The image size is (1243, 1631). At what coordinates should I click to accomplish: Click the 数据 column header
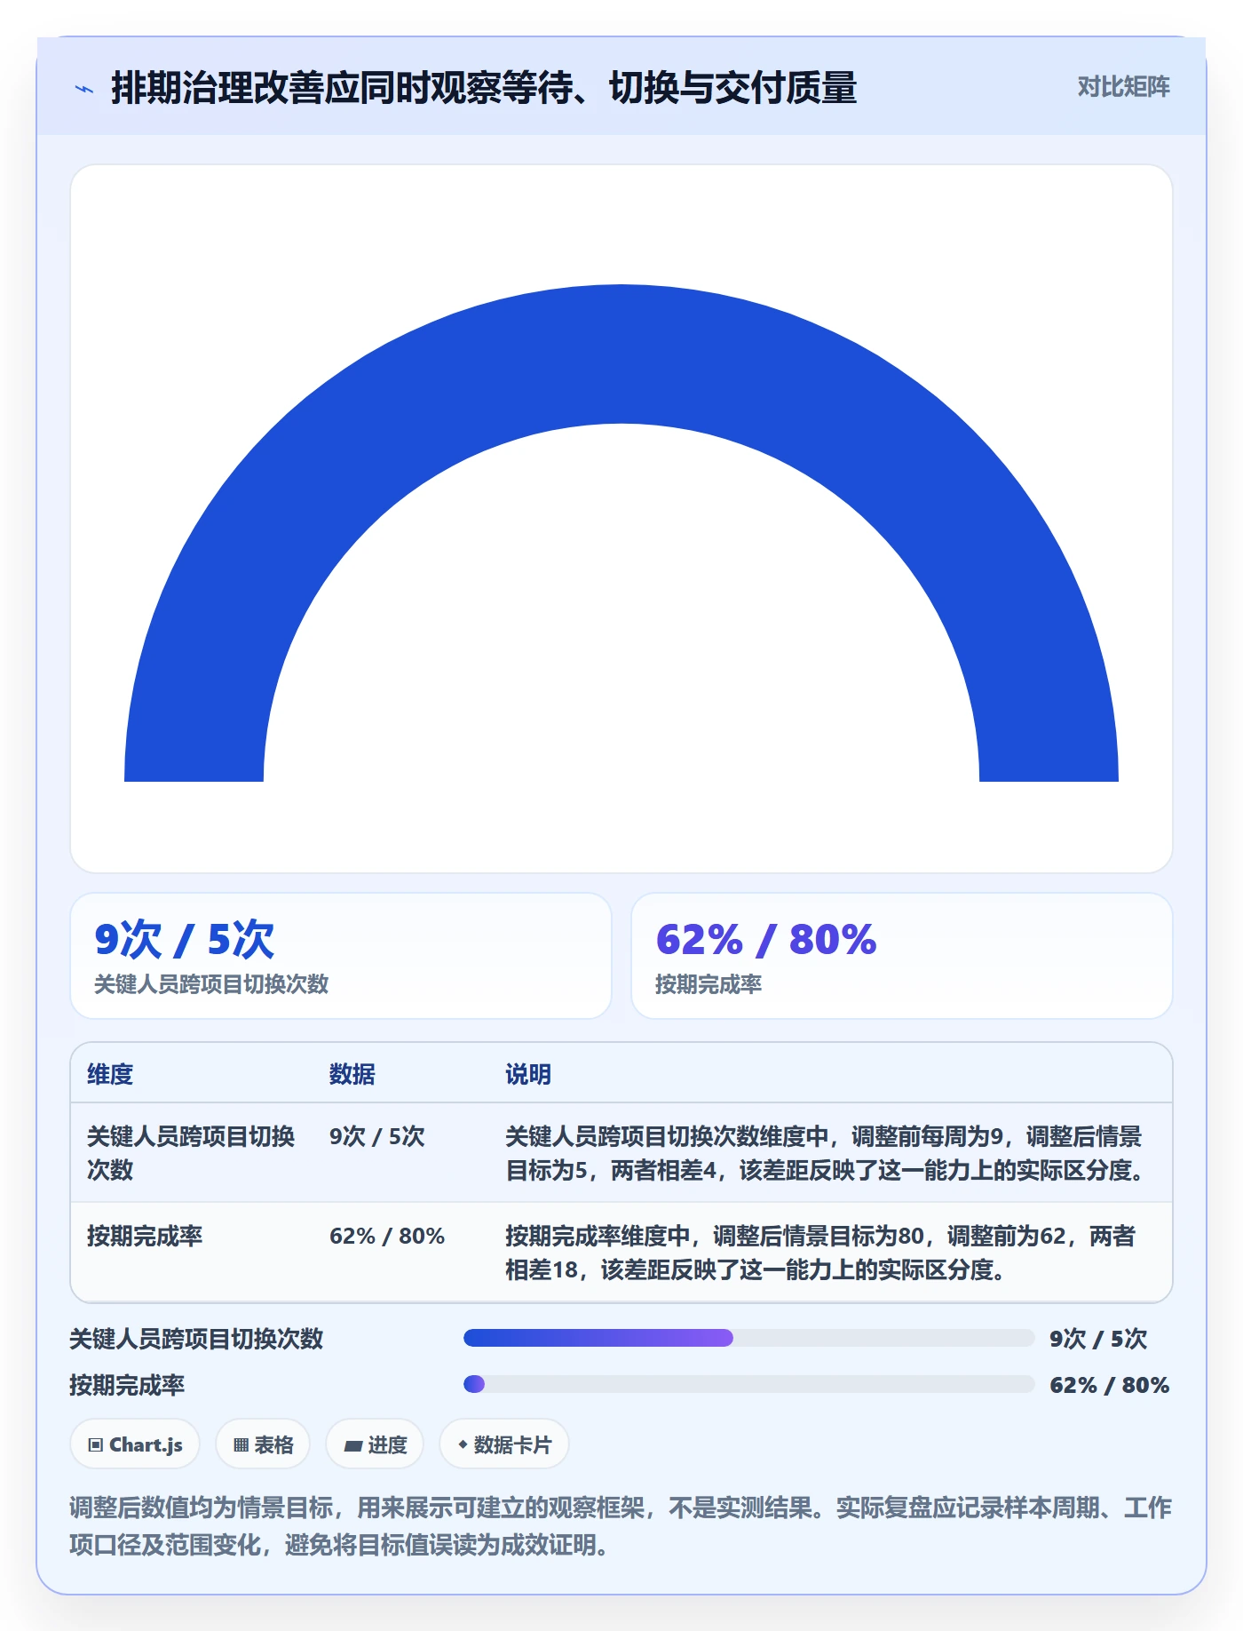(352, 1074)
